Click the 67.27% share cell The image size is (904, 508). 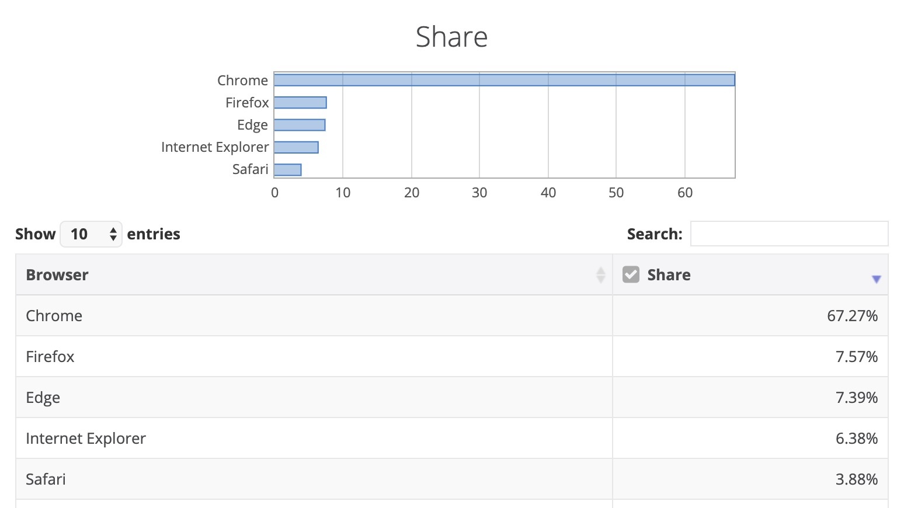(852, 316)
